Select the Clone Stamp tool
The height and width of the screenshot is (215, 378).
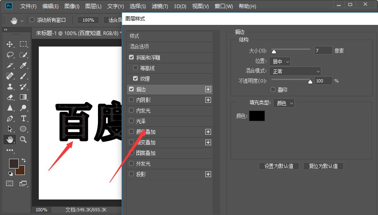point(10,86)
